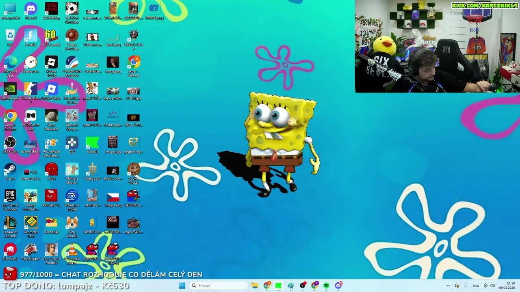Open ENG language switcher

pos(476,286)
